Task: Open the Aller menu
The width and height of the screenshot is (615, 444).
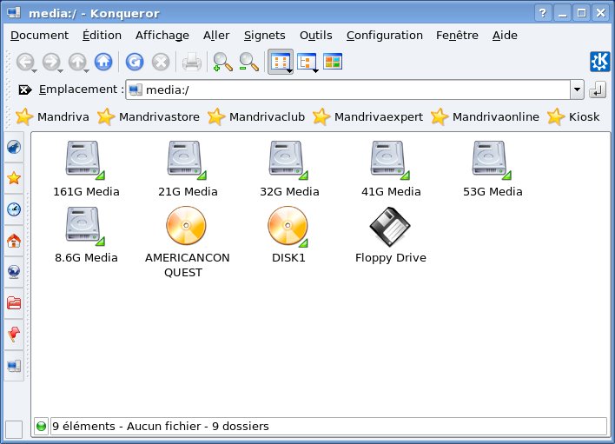Action: [x=216, y=36]
